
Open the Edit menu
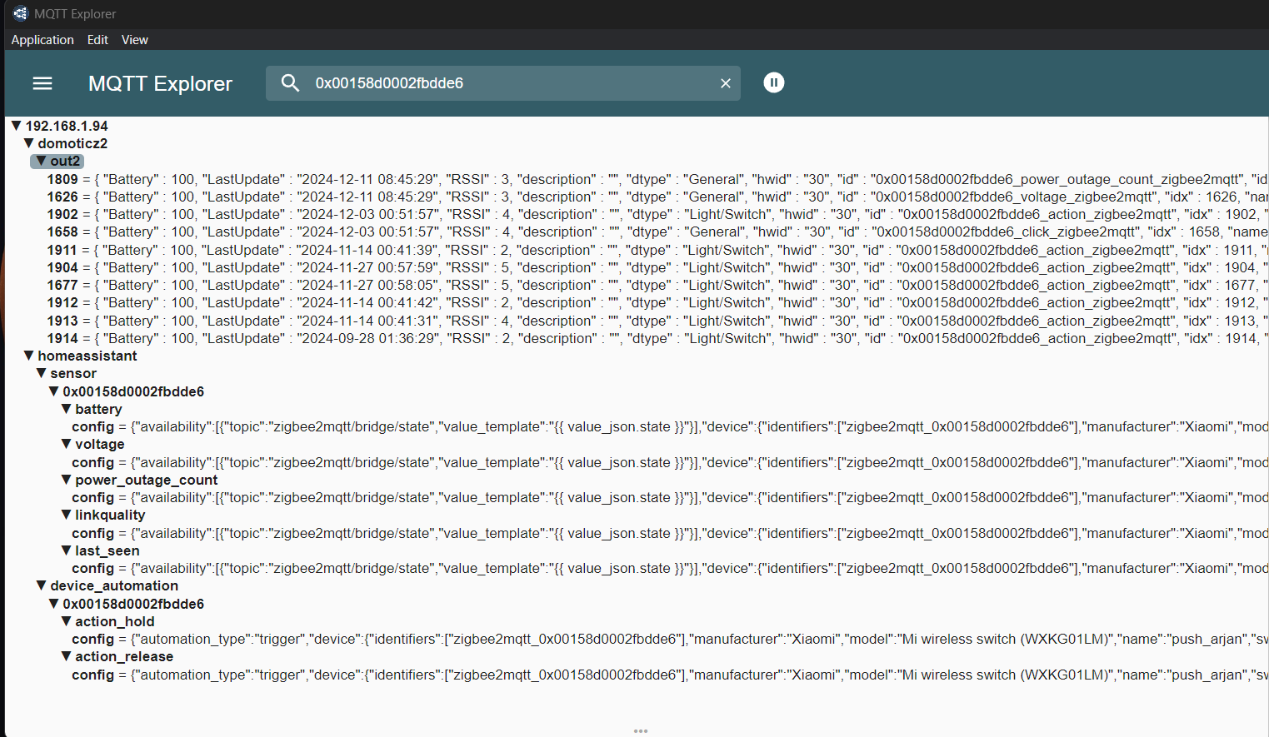tap(97, 40)
